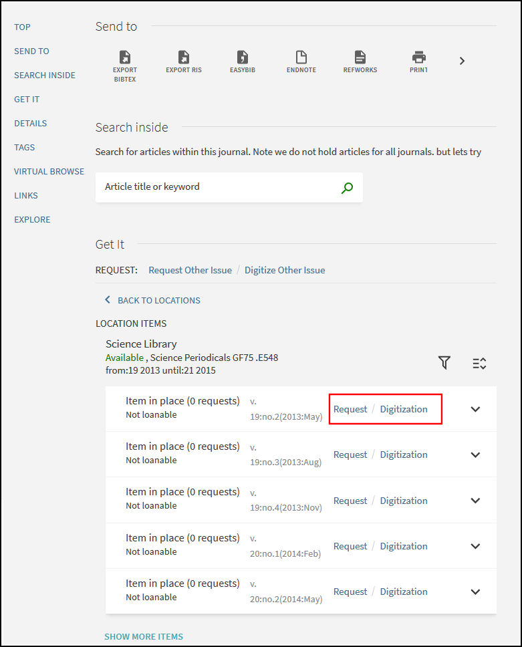Viewport: 522px width, 647px height.
Task: Click the Digitize Other Issue link
Action: (x=285, y=270)
